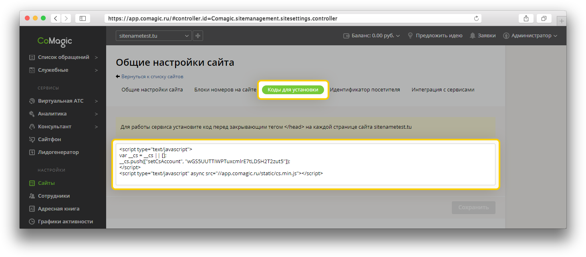This screenshot has height=257, width=586.
Task: Open Адресная книга in the sidebar
Action: click(59, 209)
